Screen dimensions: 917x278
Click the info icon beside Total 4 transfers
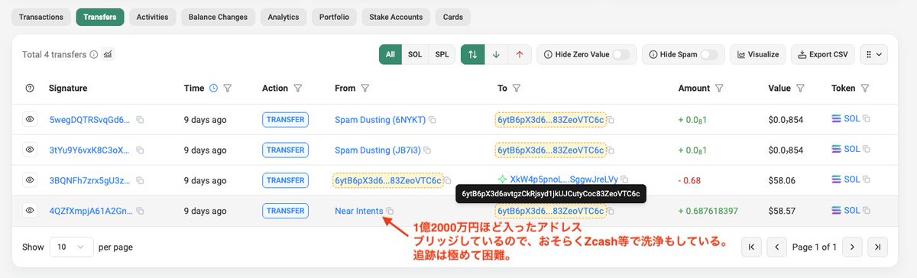coord(94,54)
